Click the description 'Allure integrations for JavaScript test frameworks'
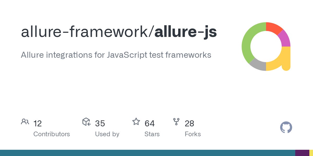Viewport: 313px width, 156px height. pyautogui.click(x=116, y=55)
